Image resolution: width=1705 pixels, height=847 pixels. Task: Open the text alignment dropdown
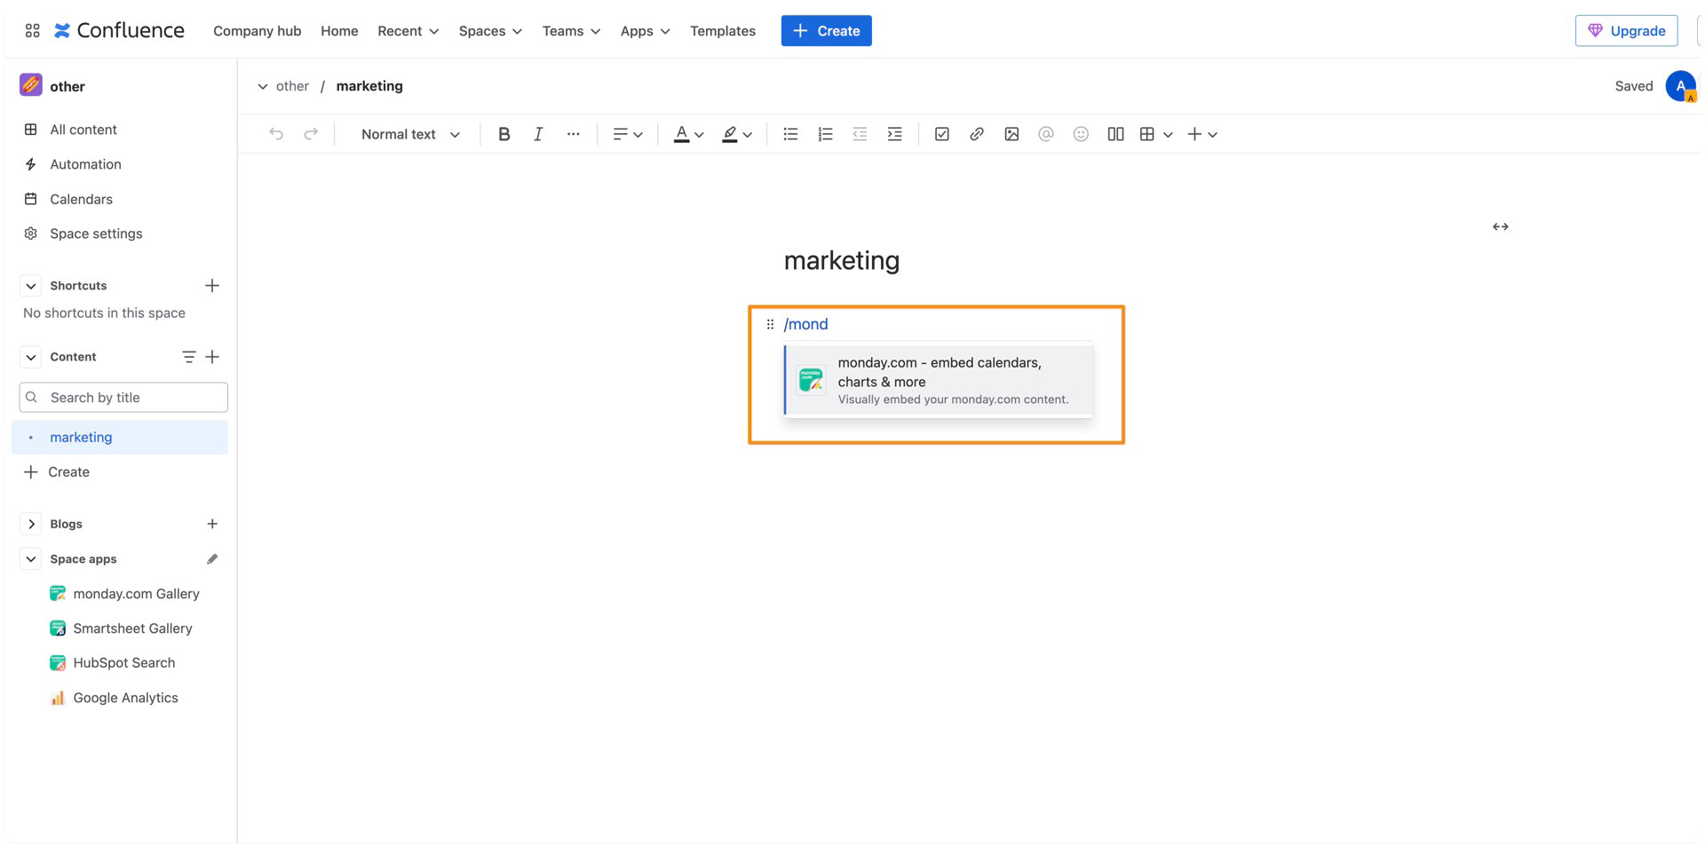(x=627, y=134)
